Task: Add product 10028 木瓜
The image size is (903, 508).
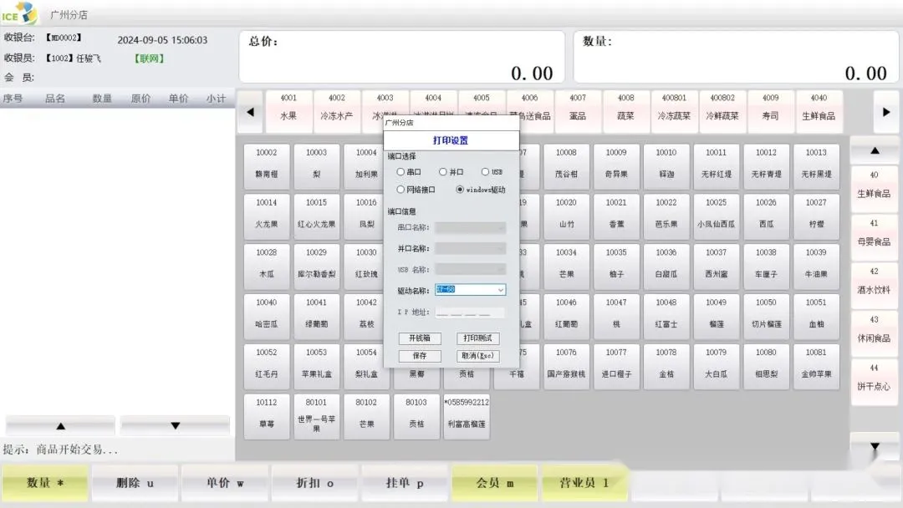Action: (267, 267)
